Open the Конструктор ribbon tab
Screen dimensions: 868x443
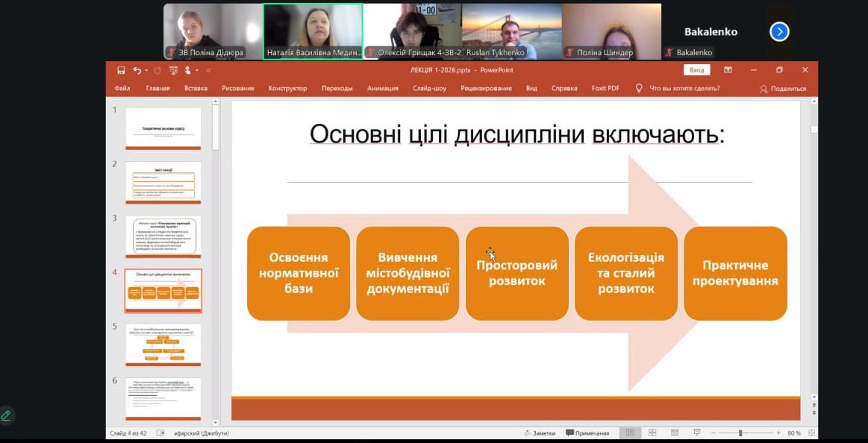click(x=288, y=88)
